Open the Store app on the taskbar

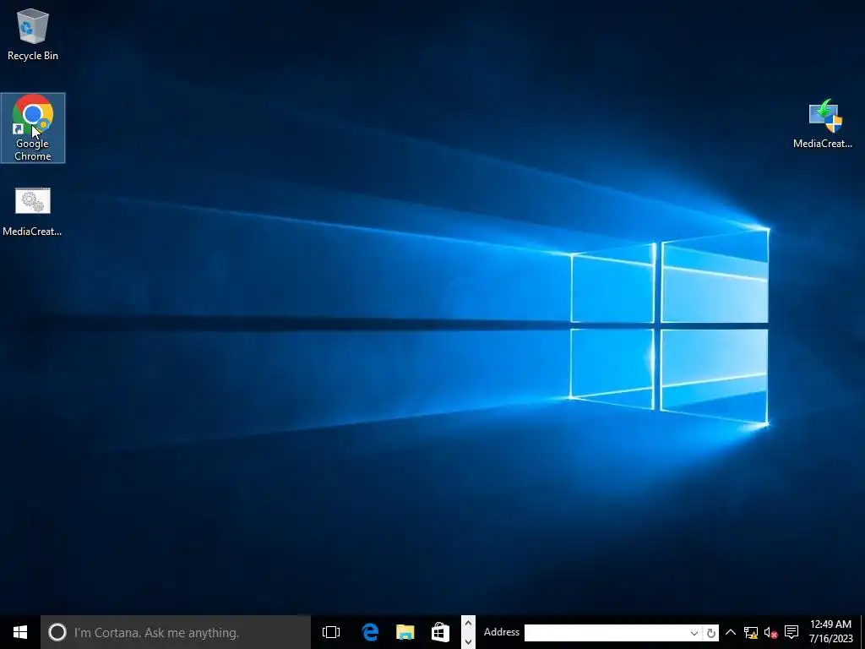click(440, 632)
